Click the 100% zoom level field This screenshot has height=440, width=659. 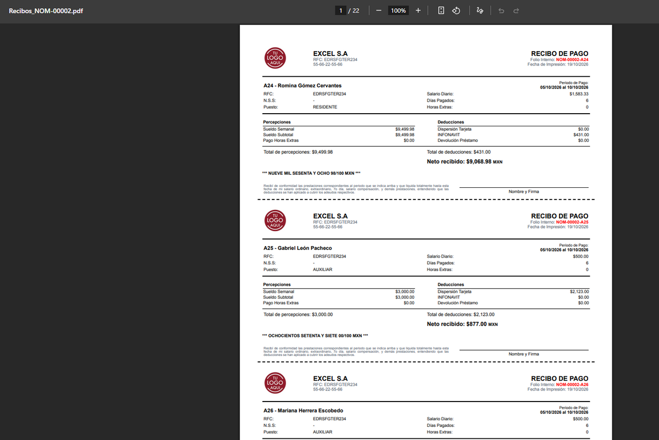pyautogui.click(x=398, y=10)
